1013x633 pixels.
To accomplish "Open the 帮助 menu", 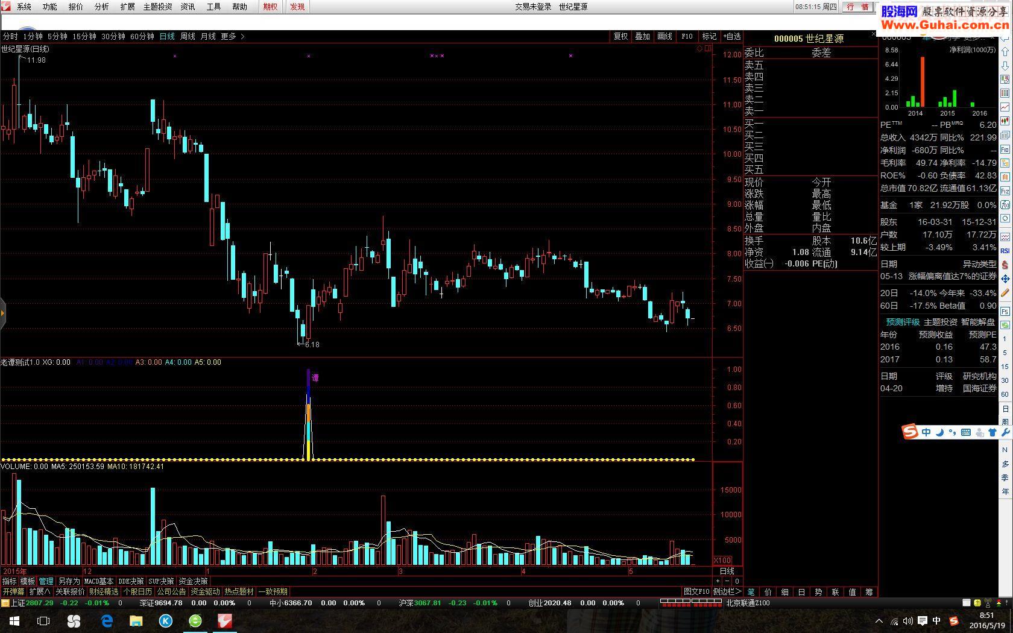I will point(239,7).
